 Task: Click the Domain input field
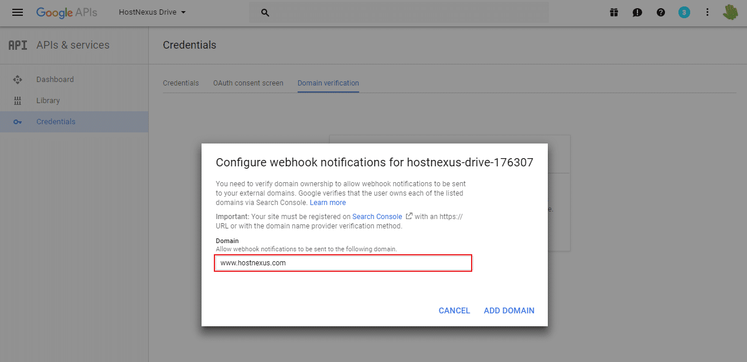click(x=343, y=263)
